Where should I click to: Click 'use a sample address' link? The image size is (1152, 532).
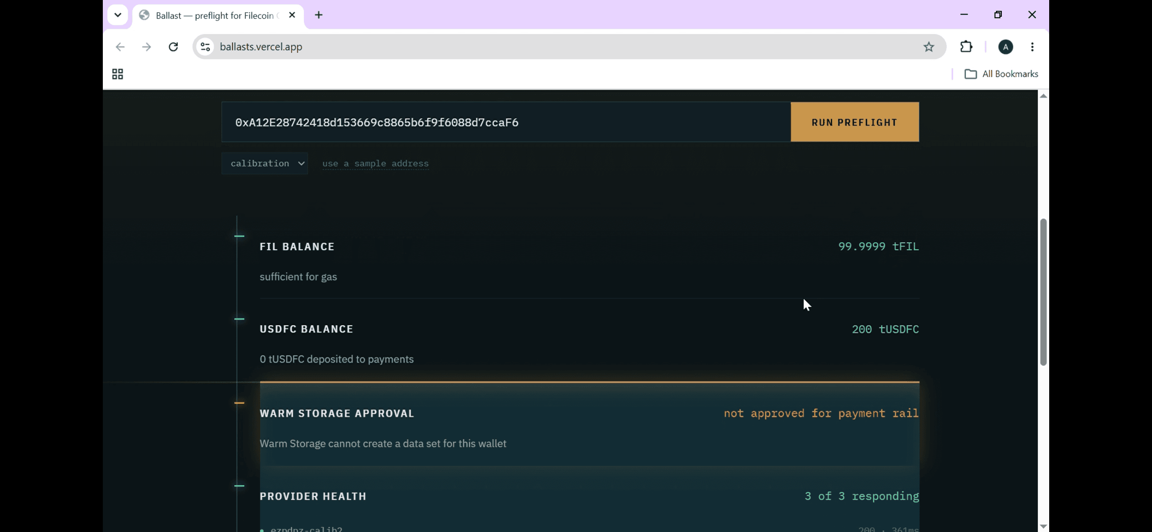tap(375, 164)
